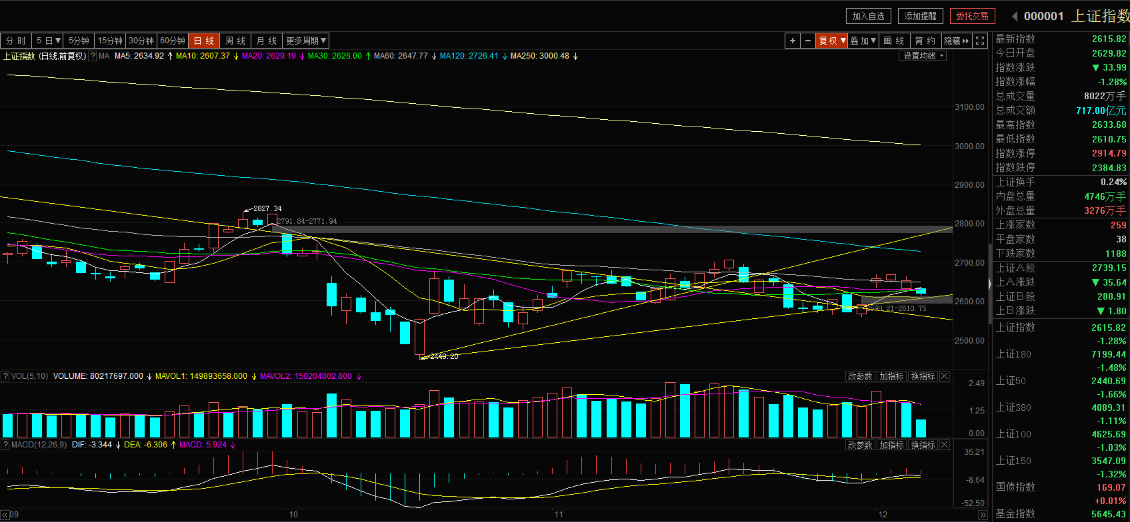This screenshot has width=1130, height=522.
Task: Click the DEA: -6.306 label
Action: click(145, 445)
